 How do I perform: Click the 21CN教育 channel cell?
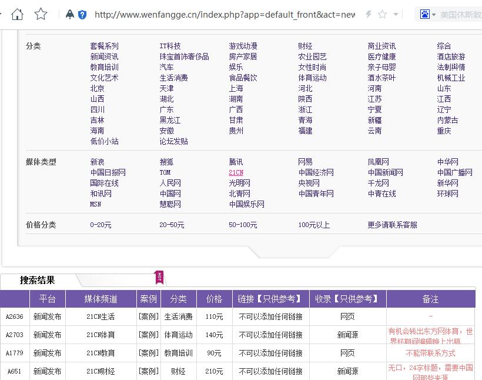[101, 353]
